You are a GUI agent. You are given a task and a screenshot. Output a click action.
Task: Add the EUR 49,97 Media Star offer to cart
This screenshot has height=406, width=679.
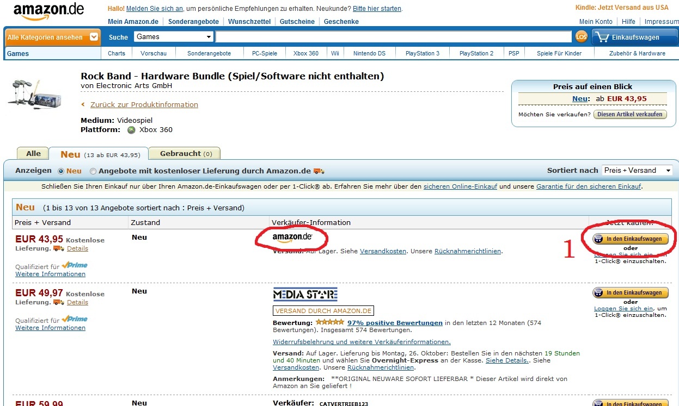630,292
